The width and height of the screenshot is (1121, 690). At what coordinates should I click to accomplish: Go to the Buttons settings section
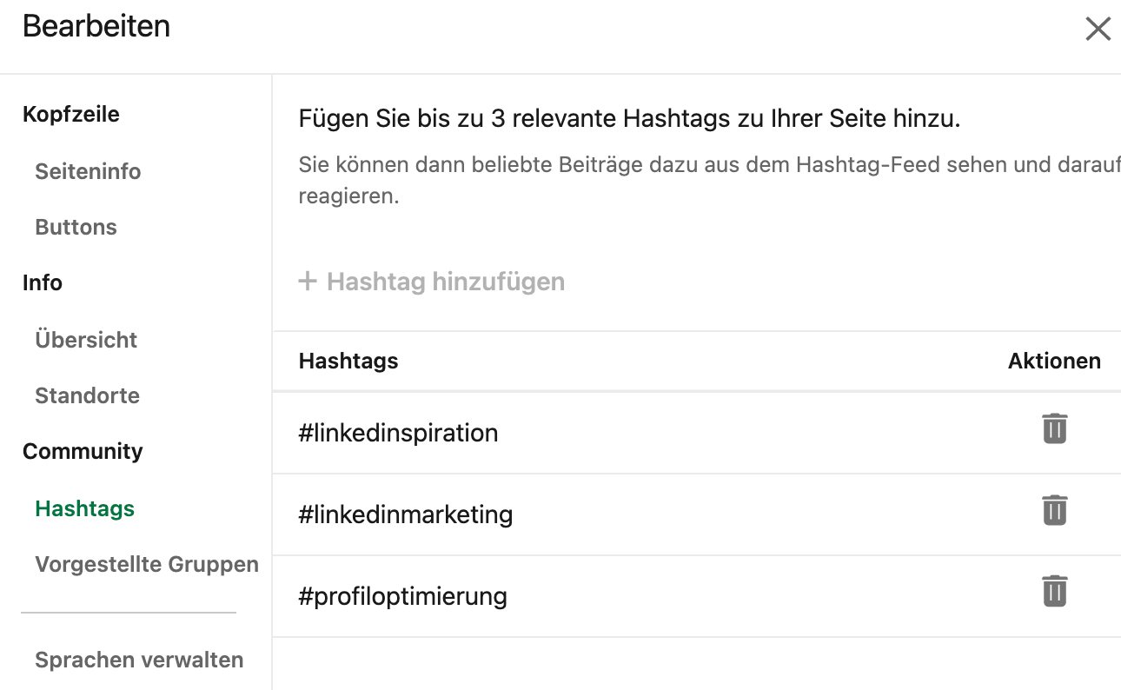click(76, 227)
